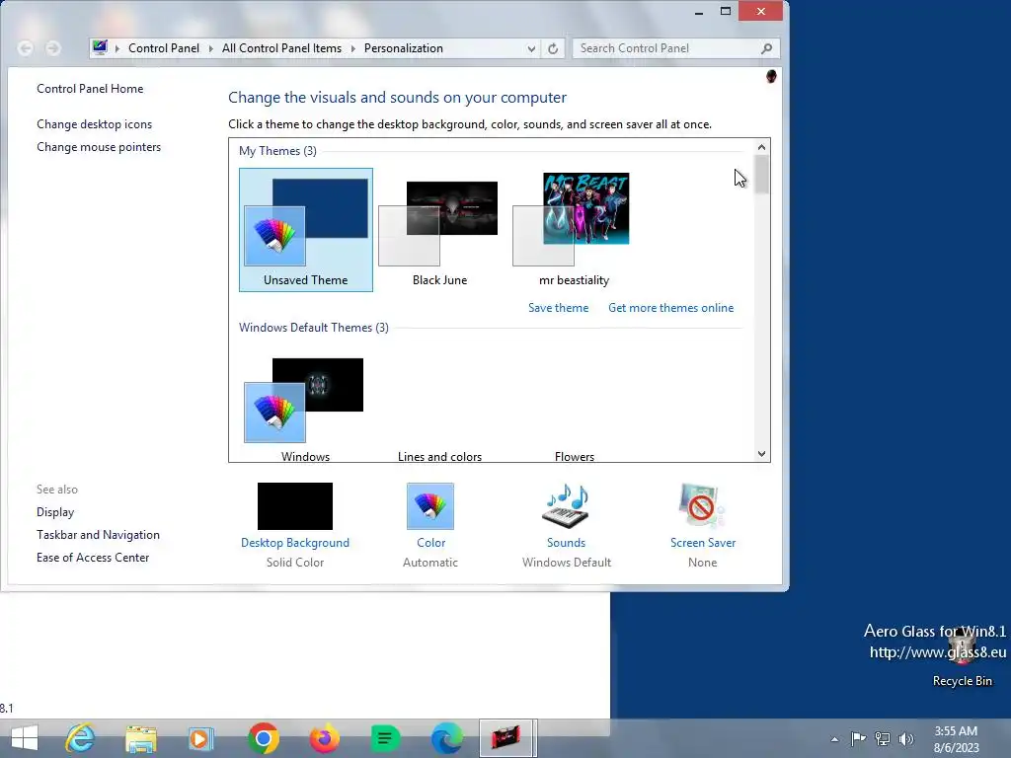Viewport: 1011px width, 758px height.
Task: Launch Firefox from the taskbar
Action: (x=324, y=738)
